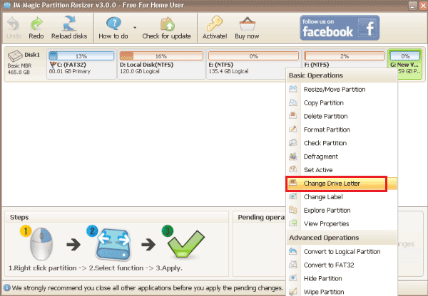Click the D: 16% usage bar
428x296 pixels.
(x=161, y=56)
